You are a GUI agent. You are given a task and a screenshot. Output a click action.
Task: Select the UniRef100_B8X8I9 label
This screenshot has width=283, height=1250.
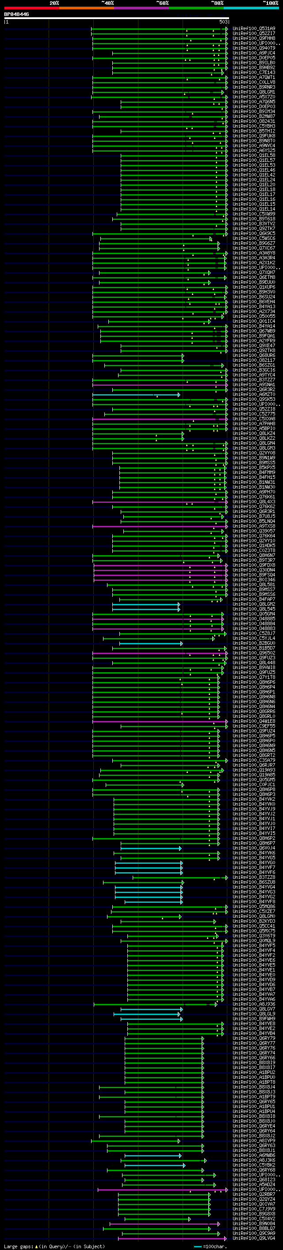pos(254,1062)
